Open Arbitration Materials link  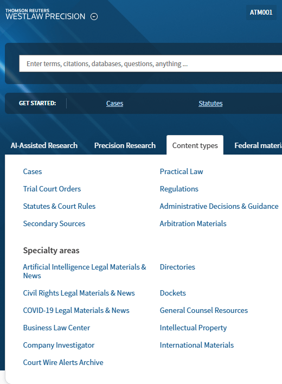(193, 223)
